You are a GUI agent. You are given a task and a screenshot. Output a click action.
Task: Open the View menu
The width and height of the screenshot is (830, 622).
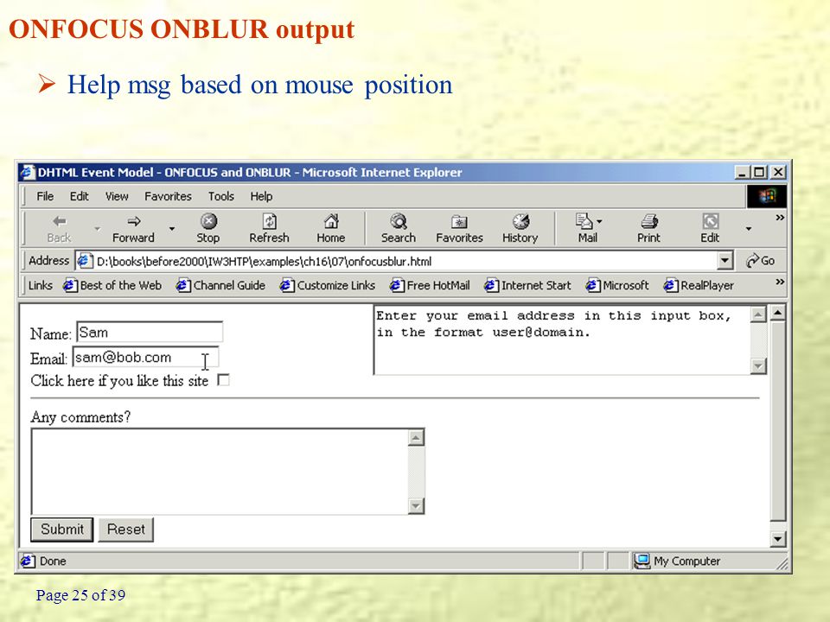tap(117, 196)
